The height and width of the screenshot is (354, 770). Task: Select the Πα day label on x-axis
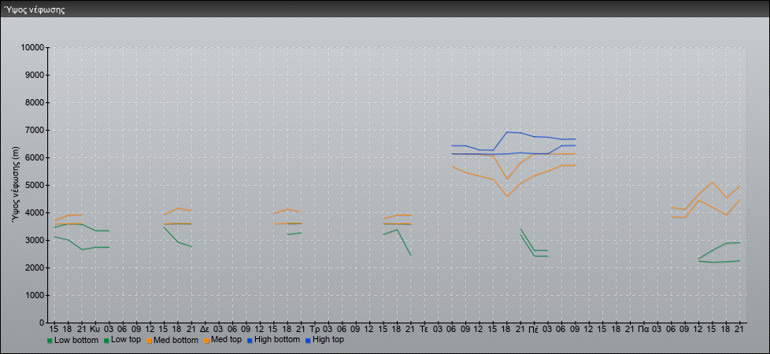(643, 329)
